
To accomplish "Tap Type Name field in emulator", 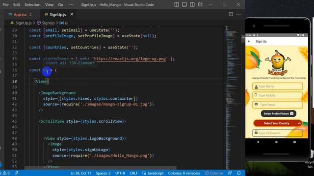I will [278, 87].
